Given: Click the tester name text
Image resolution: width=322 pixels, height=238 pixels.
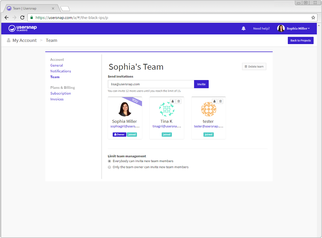Looking at the screenshot, I should click(x=208, y=121).
